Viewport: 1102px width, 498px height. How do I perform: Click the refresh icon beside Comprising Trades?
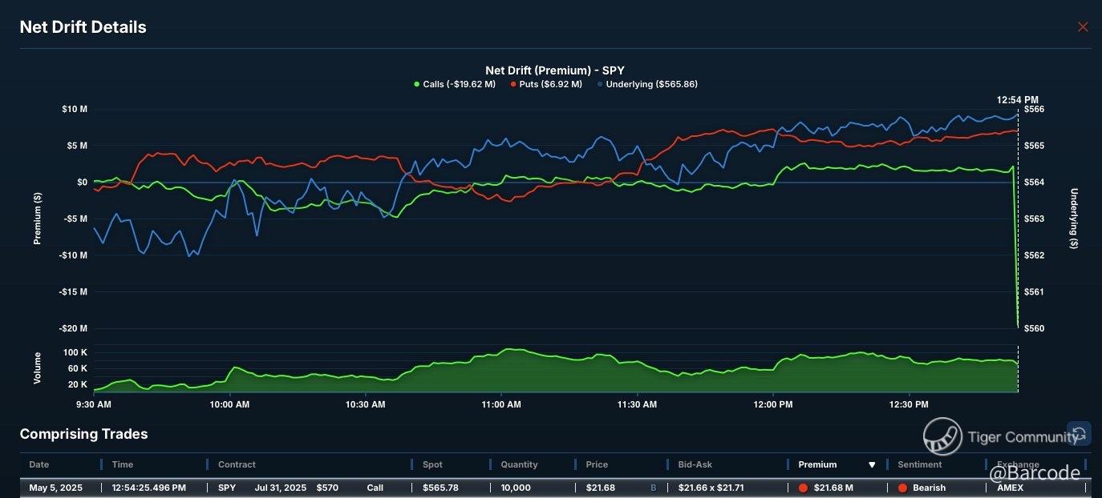point(1079,434)
